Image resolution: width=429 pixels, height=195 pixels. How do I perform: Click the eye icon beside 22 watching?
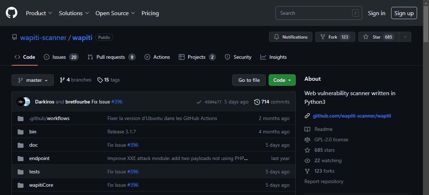click(x=307, y=160)
